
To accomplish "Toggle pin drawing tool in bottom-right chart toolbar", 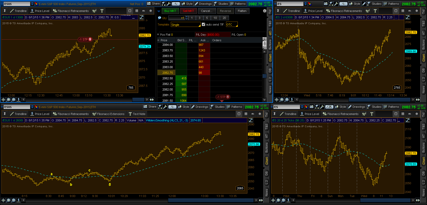I will click(275, 114).
